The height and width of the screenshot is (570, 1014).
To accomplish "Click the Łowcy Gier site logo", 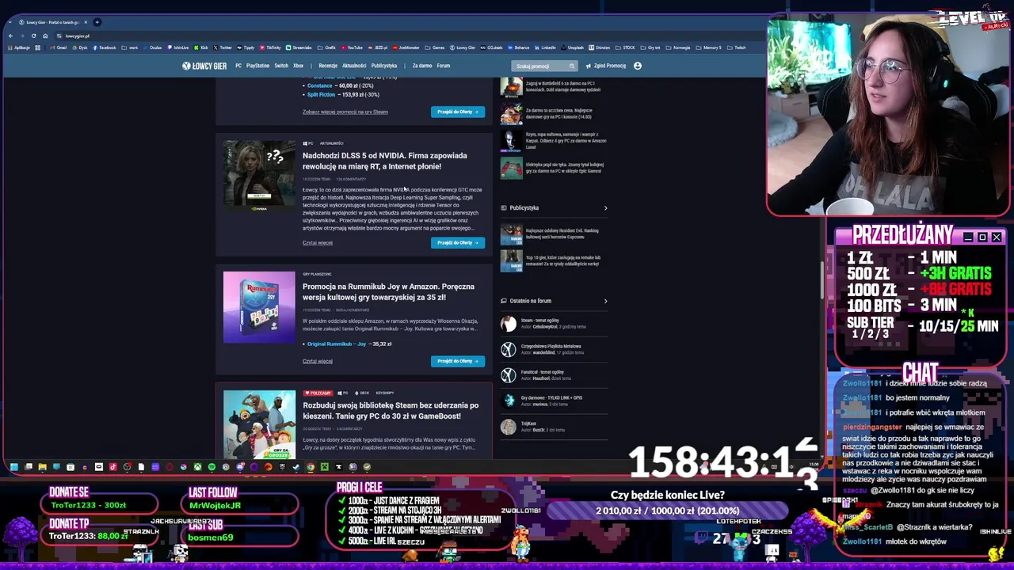I will coord(204,66).
